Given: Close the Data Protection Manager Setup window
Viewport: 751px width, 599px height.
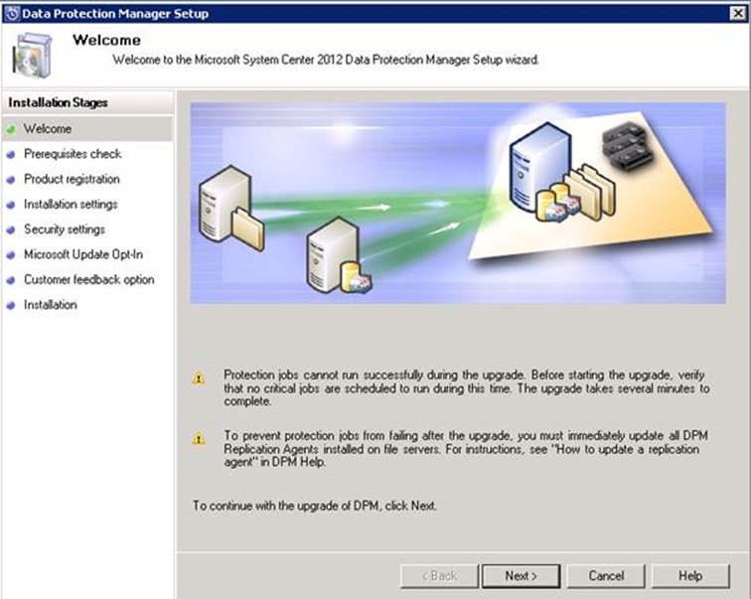Looking at the screenshot, I should tap(738, 13).
